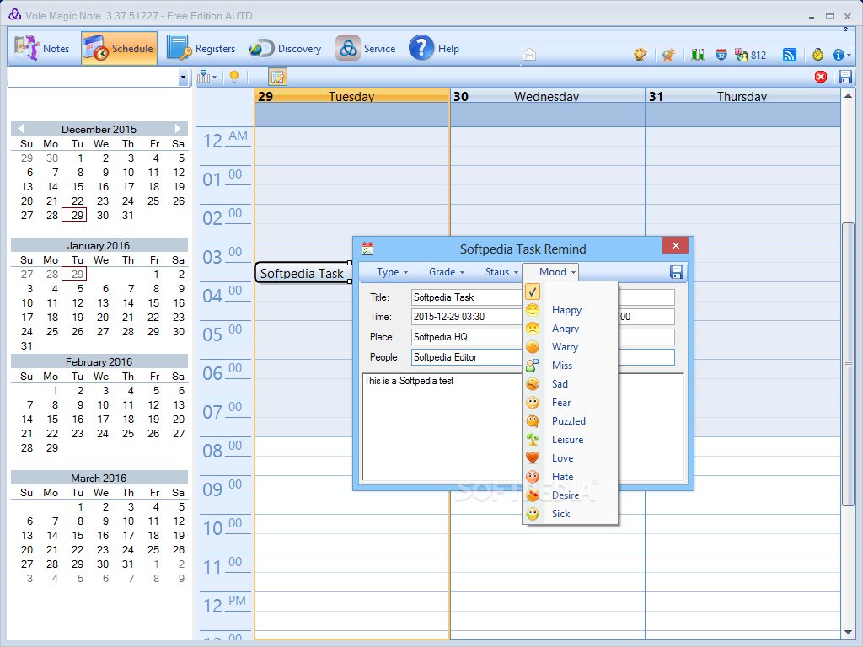863x647 pixels.
Task: Select January 15 2016 in mini calendar
Action: coord(153,303)
